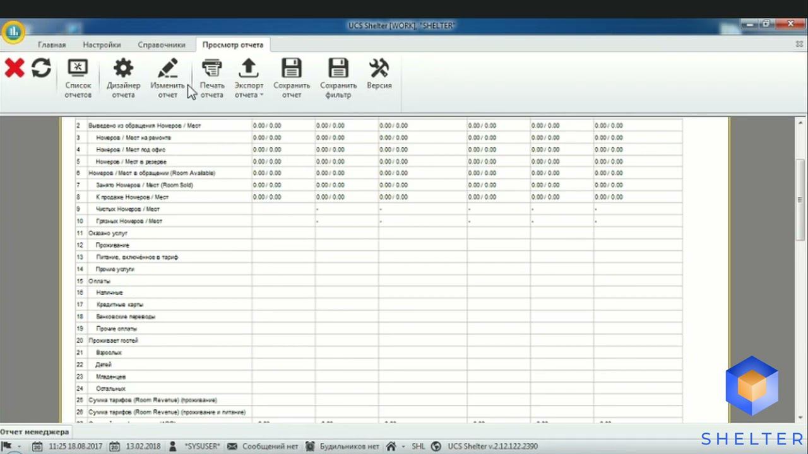Click the 'Наличные' row label
This screenshot has height=454, width=808.
pos(109,293)
